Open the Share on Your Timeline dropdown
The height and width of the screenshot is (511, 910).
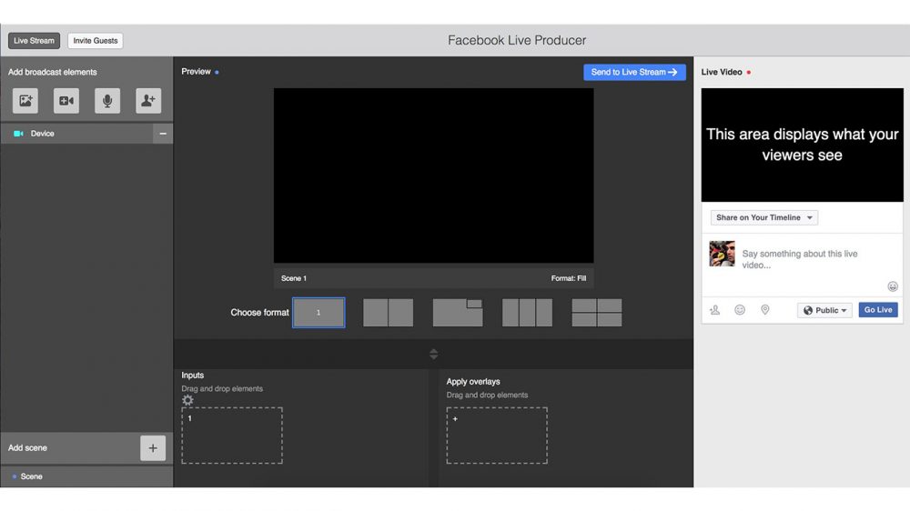click(764, 218)
